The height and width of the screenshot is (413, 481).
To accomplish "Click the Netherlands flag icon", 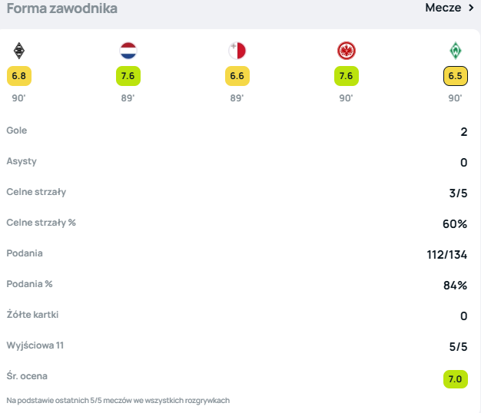I will (128, 51).
